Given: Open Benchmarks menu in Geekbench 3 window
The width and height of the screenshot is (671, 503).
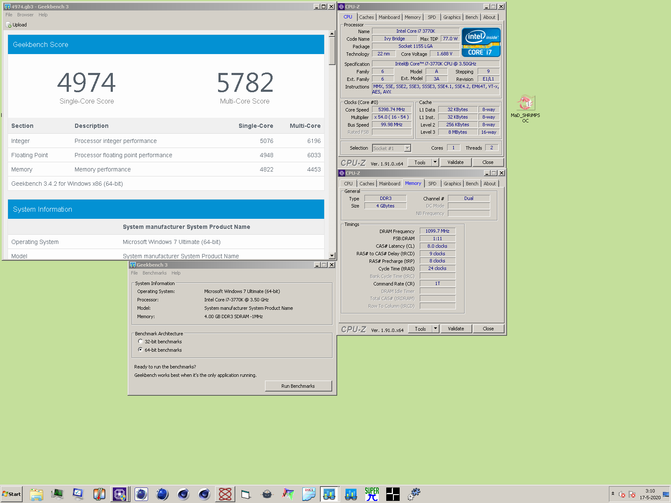Looking at the screenshot, I should [154, 273].
